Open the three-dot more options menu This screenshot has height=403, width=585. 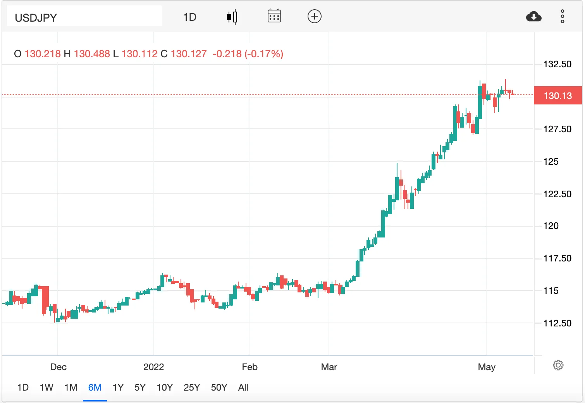click(563, 17)
